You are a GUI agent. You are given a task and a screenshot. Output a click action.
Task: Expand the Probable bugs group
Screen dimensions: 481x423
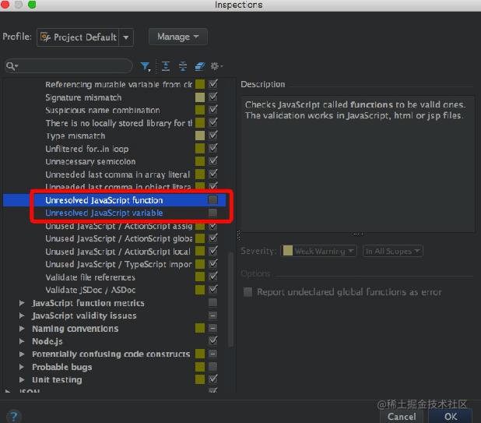22,367
